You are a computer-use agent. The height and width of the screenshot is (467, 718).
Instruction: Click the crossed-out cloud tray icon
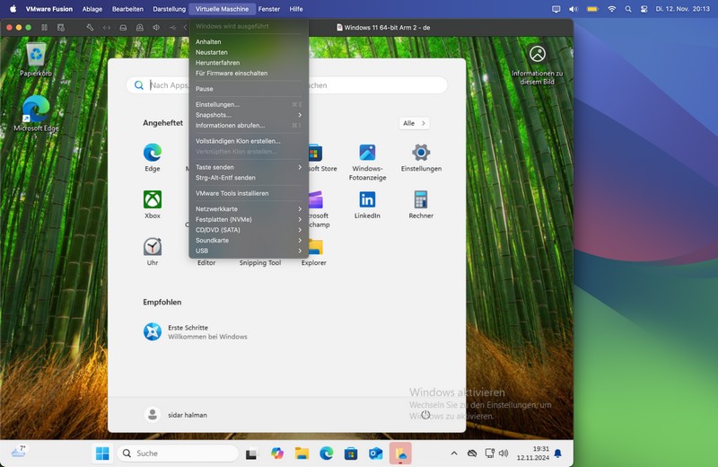coord(472,454)
